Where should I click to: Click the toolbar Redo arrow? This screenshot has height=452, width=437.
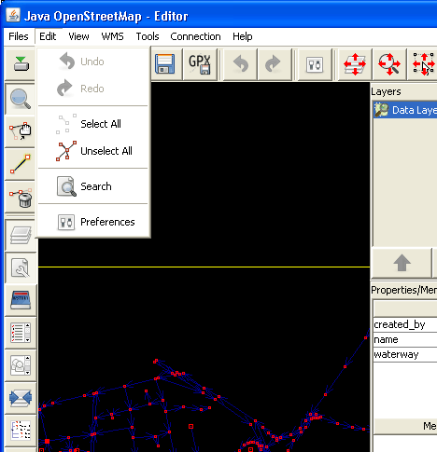[x=274, y=64]
